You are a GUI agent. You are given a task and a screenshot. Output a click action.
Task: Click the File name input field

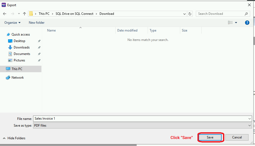tap(140, 119)
